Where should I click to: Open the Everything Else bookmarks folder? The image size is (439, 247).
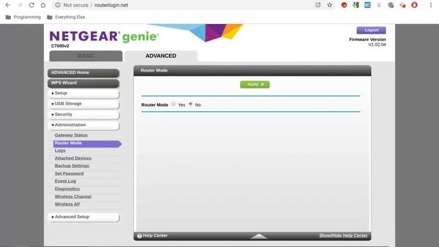pos(66,17)
